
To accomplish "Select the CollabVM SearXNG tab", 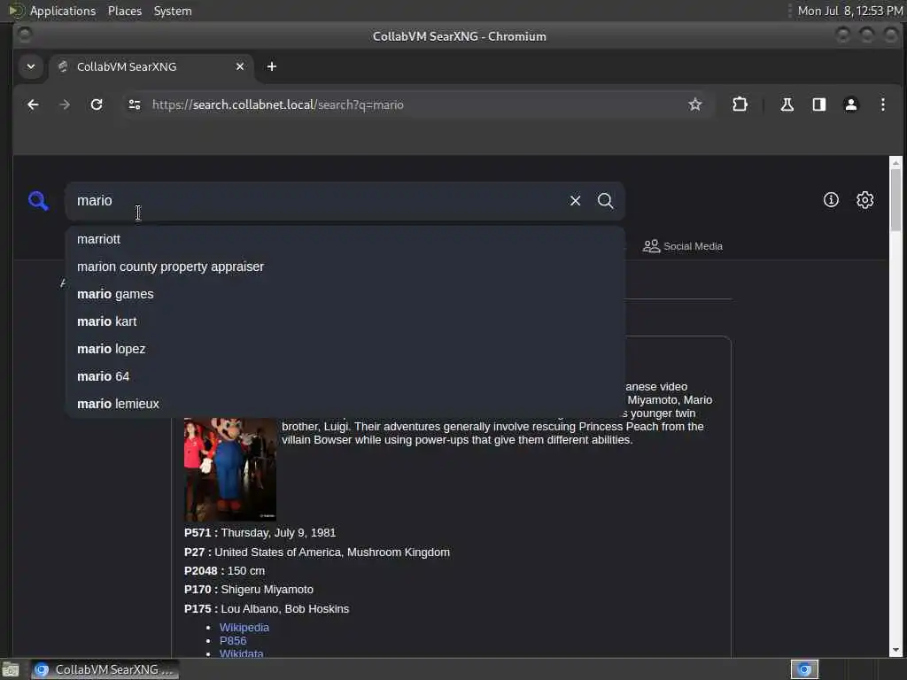I will tap(151, 66).
